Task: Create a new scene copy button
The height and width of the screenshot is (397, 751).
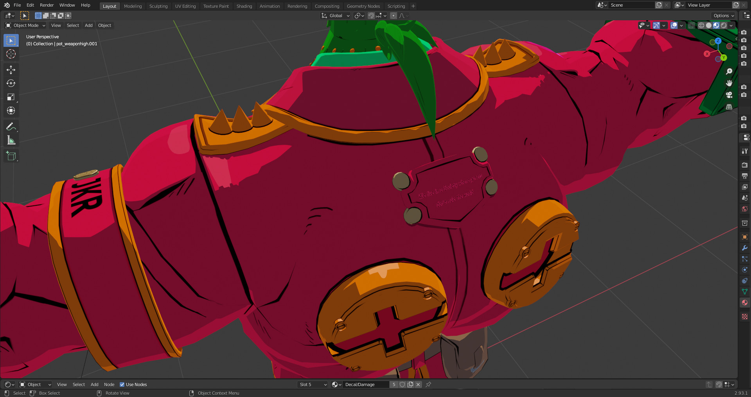Action: point(659,5)
